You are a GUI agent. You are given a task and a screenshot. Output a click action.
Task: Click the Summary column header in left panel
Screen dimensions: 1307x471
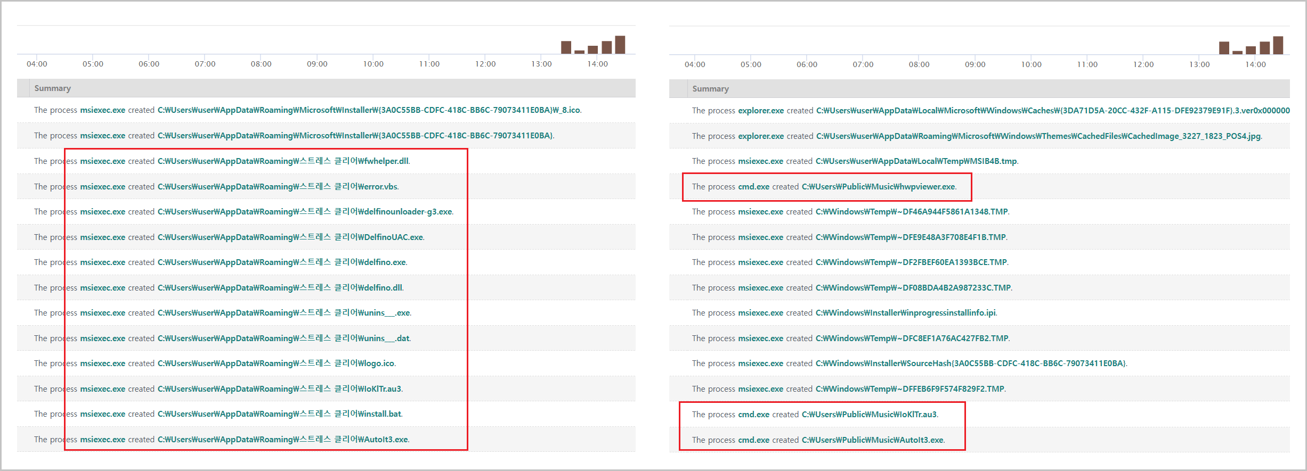click(53, 88)
